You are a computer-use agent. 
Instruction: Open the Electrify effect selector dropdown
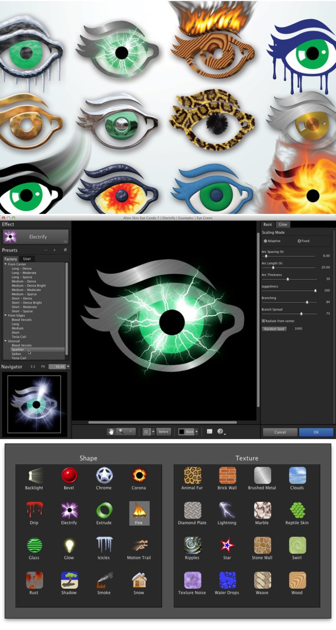coord(36,237)
